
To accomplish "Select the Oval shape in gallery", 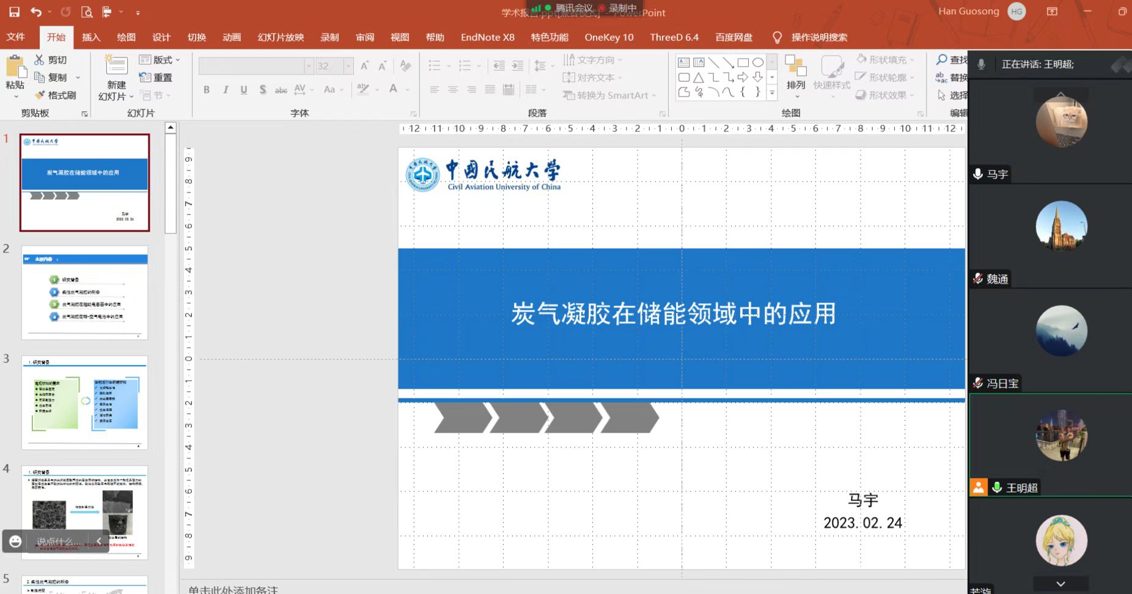I will click(758, 62).
